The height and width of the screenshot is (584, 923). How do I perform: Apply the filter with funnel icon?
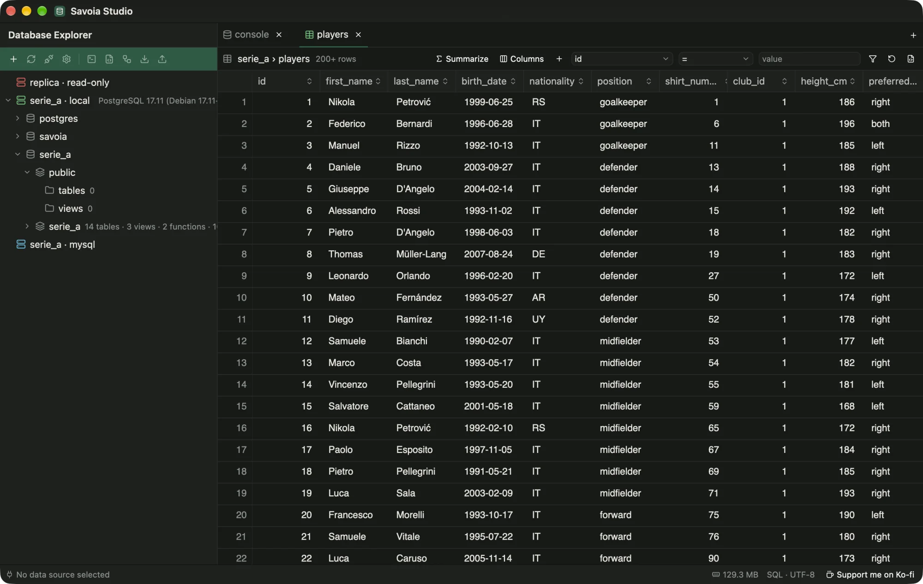click(872, 59)
